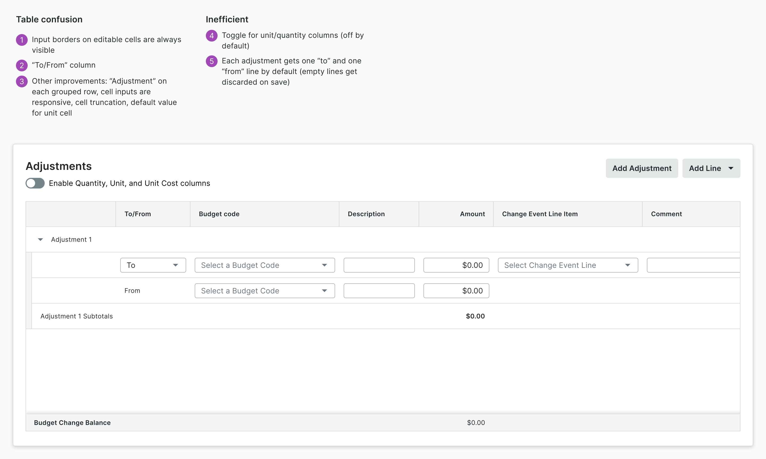Click the Inefficient heading

pos(227,19)
